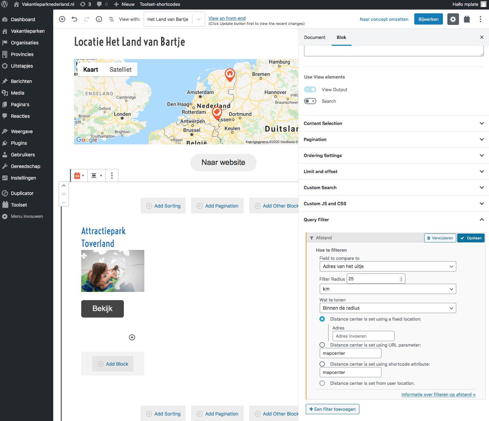Click the 'View on front-end' link
The image size is (489, 421).
click(x=227, y=18)
